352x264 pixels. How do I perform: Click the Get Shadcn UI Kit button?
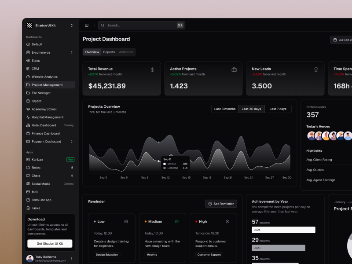[49, 243]
